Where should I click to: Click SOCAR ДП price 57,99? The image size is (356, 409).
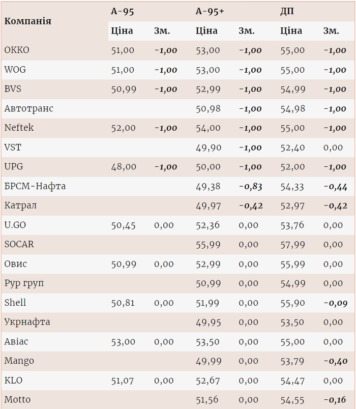tap(292, 244)
